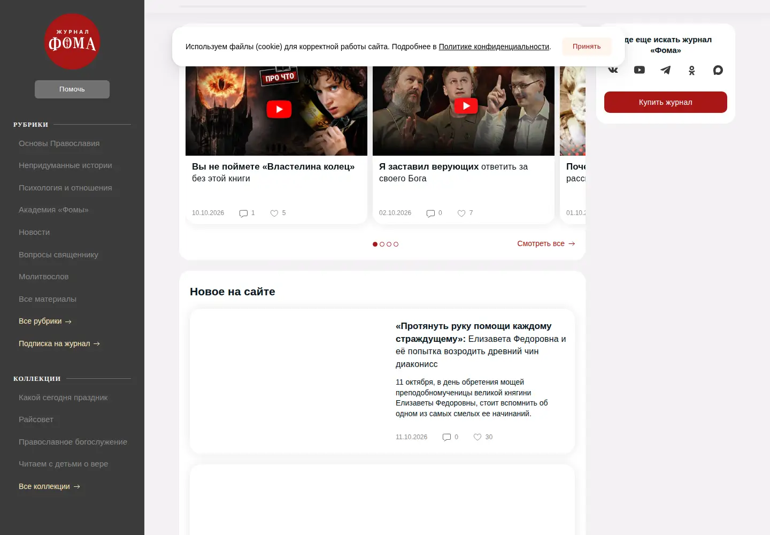The width and height of the screenshot is (770, 535).
Task: Open the chat bubble messenger icon
Action: coord(718,70)
